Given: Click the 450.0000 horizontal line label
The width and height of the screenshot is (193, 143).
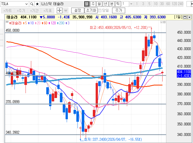Looking at the screenshot, I should click(x=13, y=30).
